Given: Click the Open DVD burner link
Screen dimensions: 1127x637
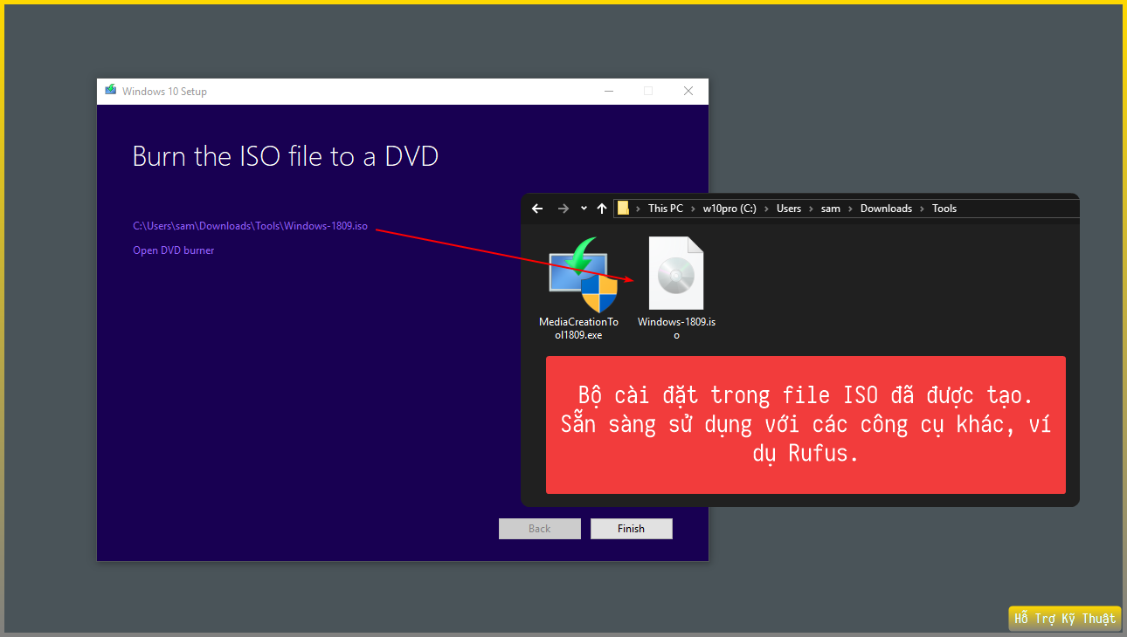Looking at the screenshot, I should (x=173, y=250).
